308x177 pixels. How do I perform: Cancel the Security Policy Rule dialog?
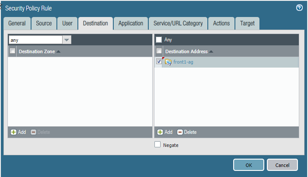(282, 165)
